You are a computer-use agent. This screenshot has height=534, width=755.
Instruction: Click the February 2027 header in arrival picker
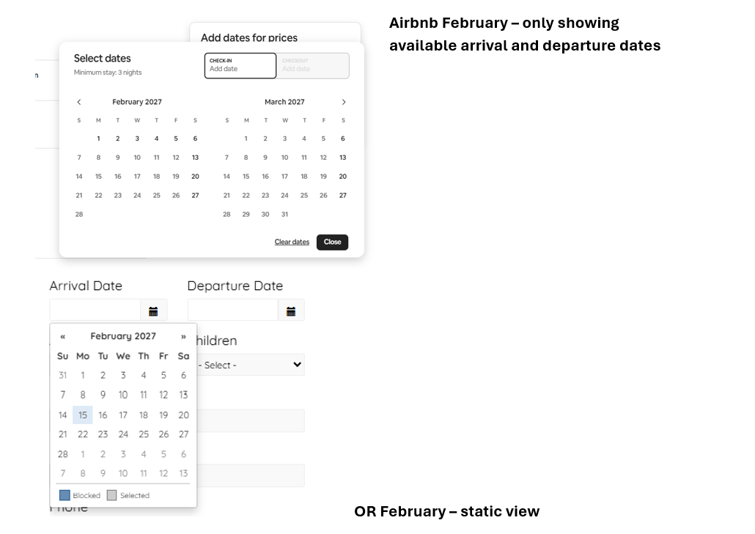pos(123,337)
